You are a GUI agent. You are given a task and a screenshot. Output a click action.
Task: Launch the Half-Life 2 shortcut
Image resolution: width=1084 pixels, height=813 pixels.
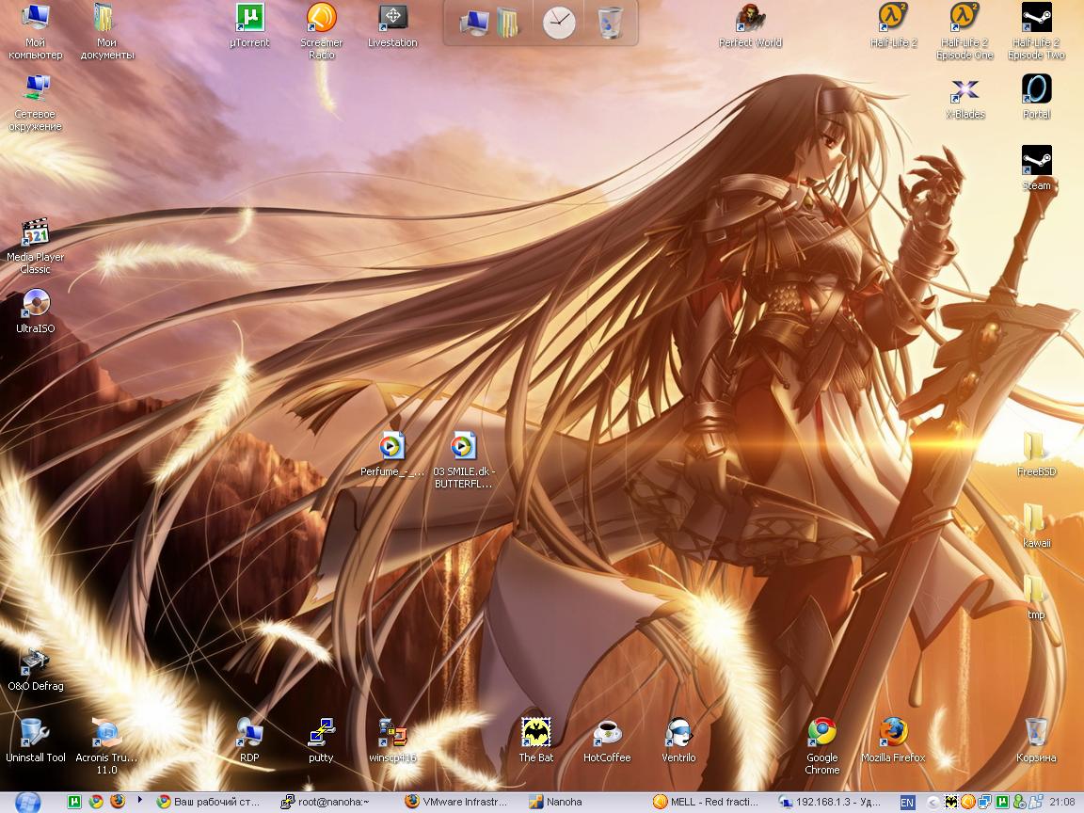click(x=893, y=25)
